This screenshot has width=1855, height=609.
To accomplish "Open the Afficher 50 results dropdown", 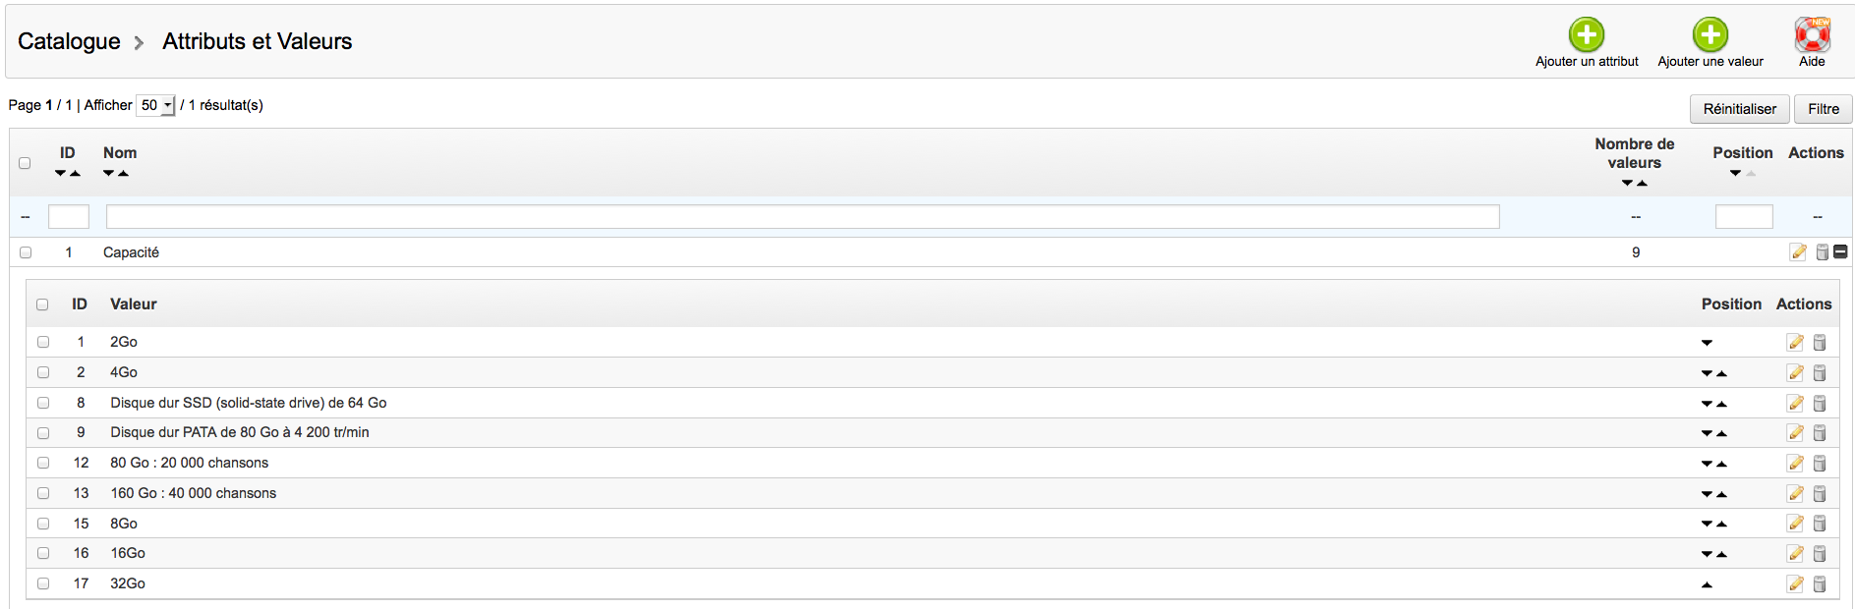I will (x=155, y=105).
